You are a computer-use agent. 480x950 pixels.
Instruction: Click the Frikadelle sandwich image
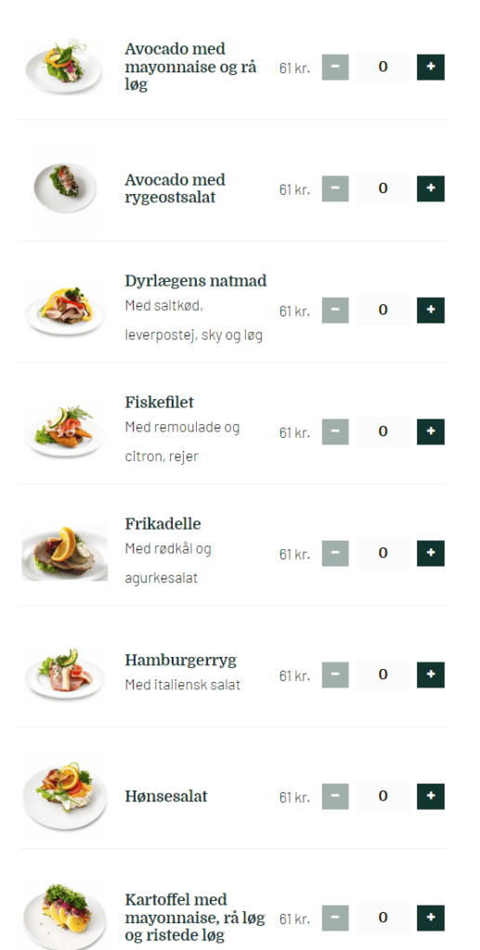65,553
